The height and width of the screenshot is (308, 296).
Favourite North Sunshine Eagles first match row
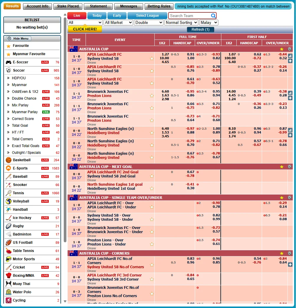point(152,133)
